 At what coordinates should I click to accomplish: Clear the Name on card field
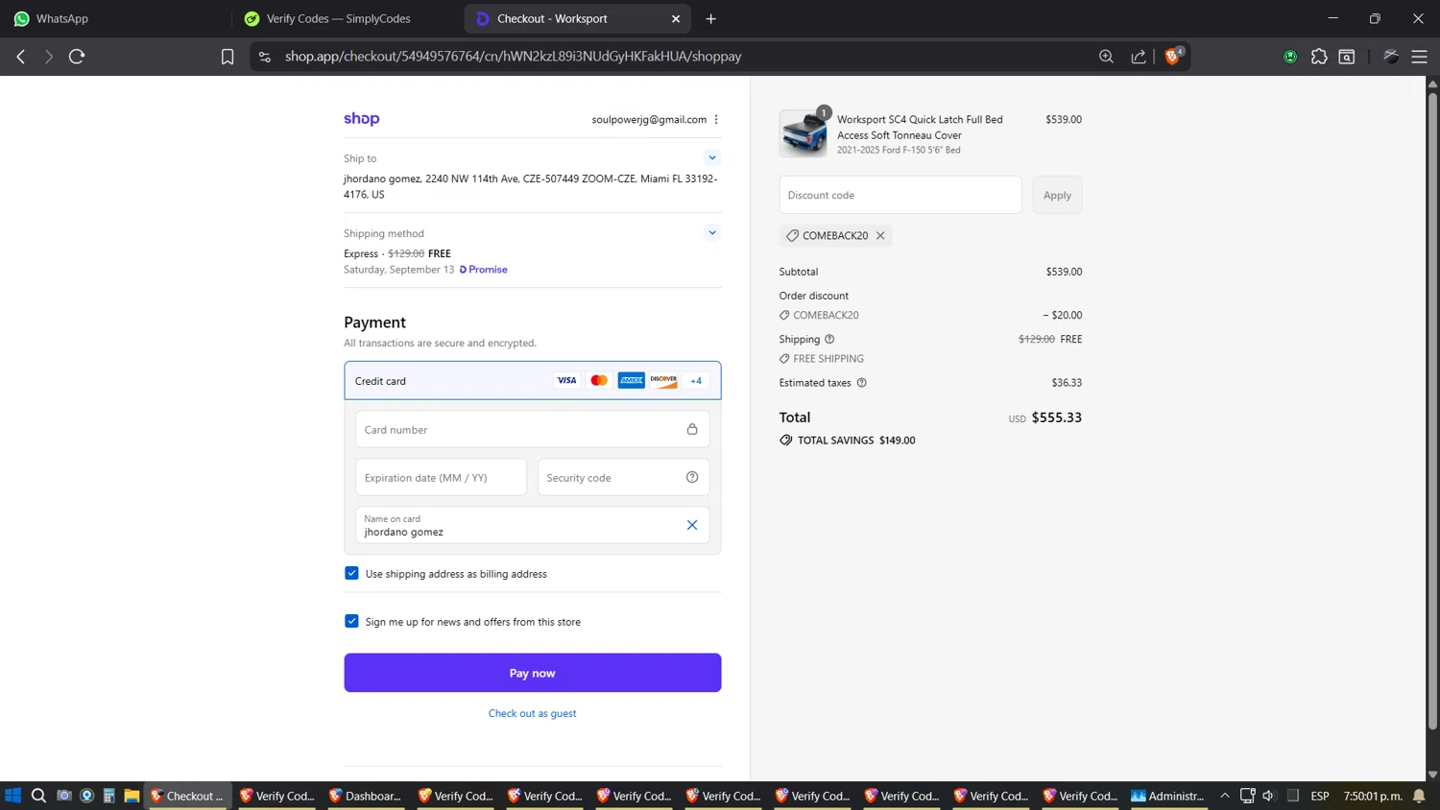[692, 525]
